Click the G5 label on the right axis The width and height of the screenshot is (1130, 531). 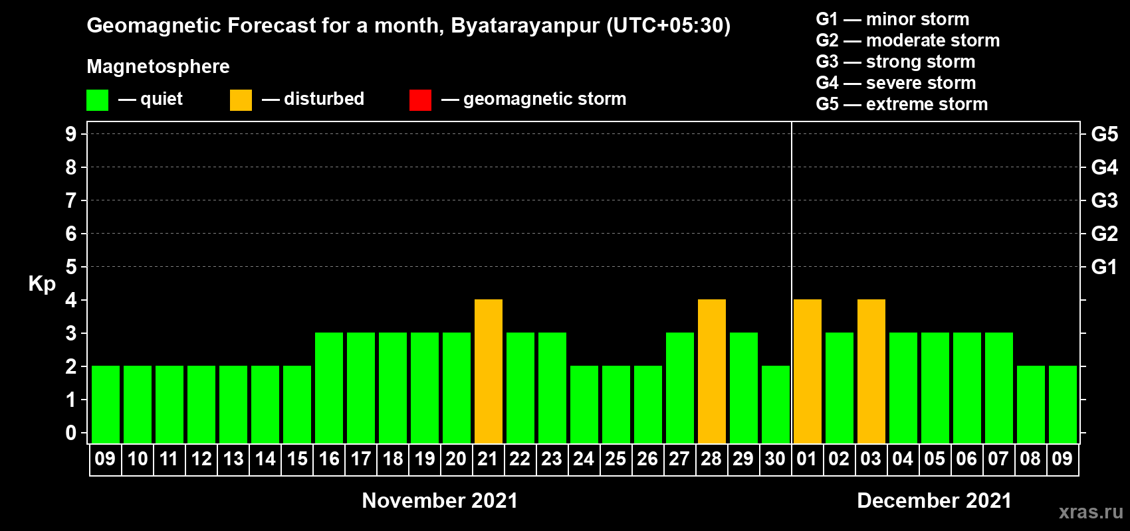[1105, 134]
